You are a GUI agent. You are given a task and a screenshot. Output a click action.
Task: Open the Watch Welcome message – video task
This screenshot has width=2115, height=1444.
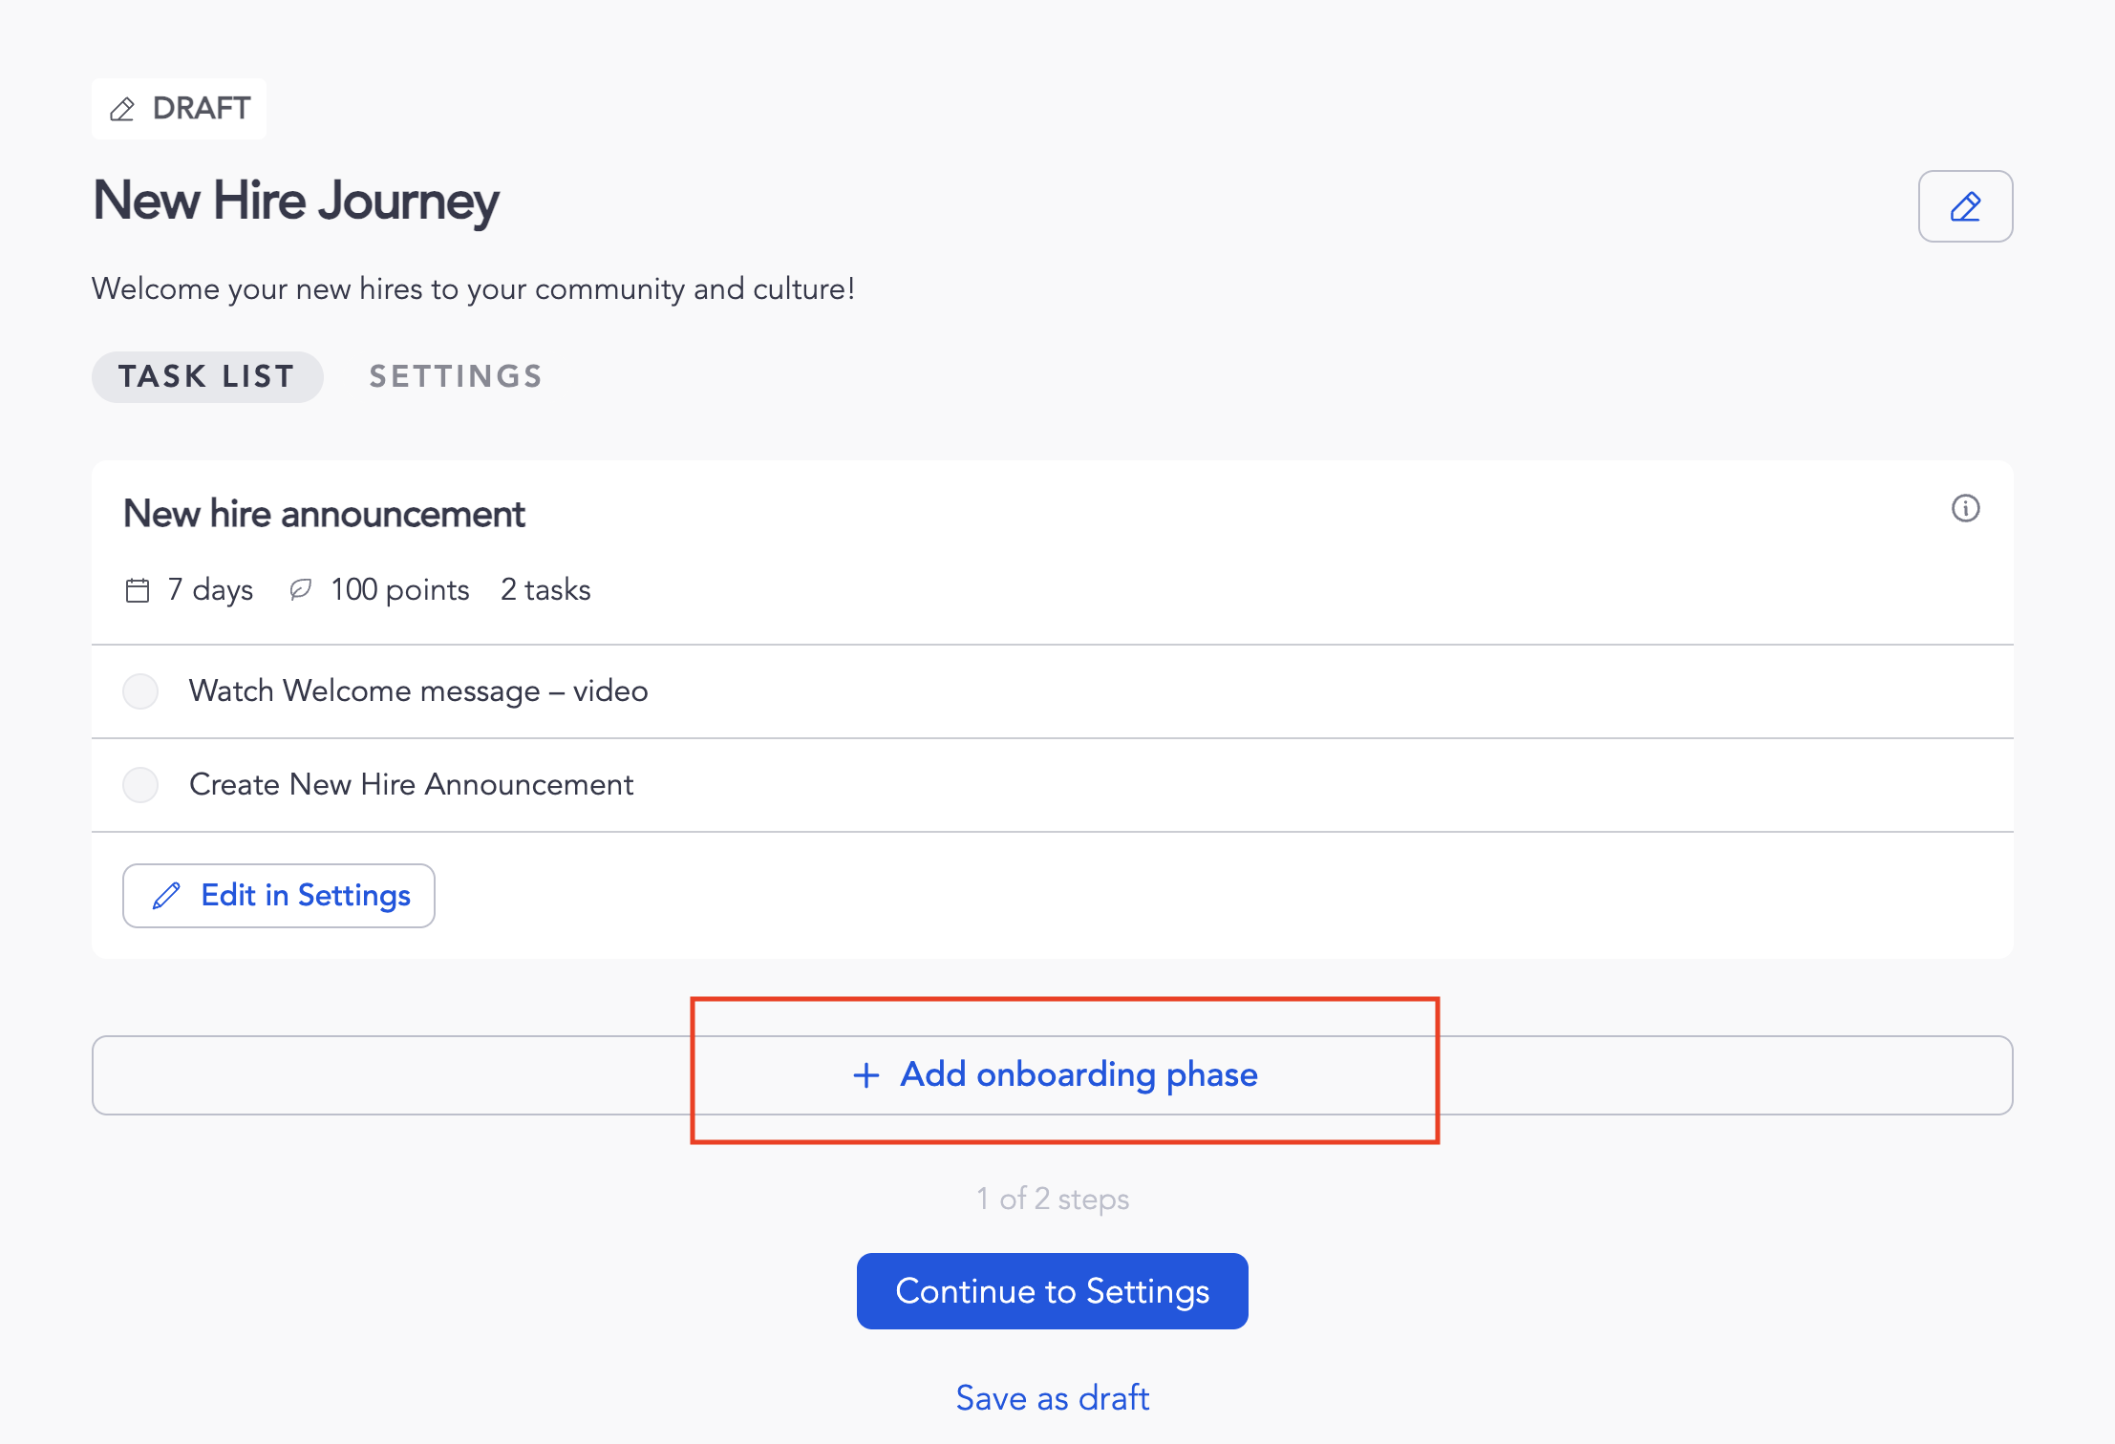[417, 691]
